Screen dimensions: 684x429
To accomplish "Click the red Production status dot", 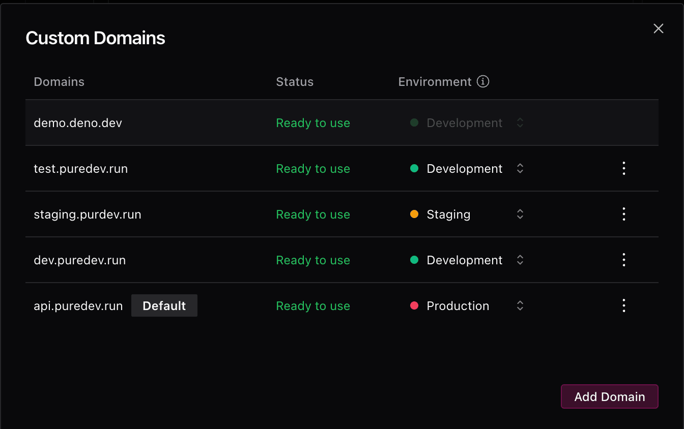I will pyautogui.click(x=414, y=305).
